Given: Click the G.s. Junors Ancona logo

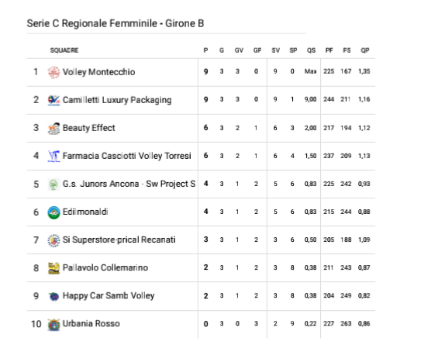Looking at the screenshot, I should [x=53, y=184].
